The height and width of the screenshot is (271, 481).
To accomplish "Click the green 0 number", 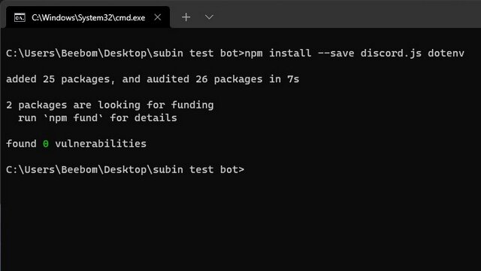I will click(x=46, y=144).
